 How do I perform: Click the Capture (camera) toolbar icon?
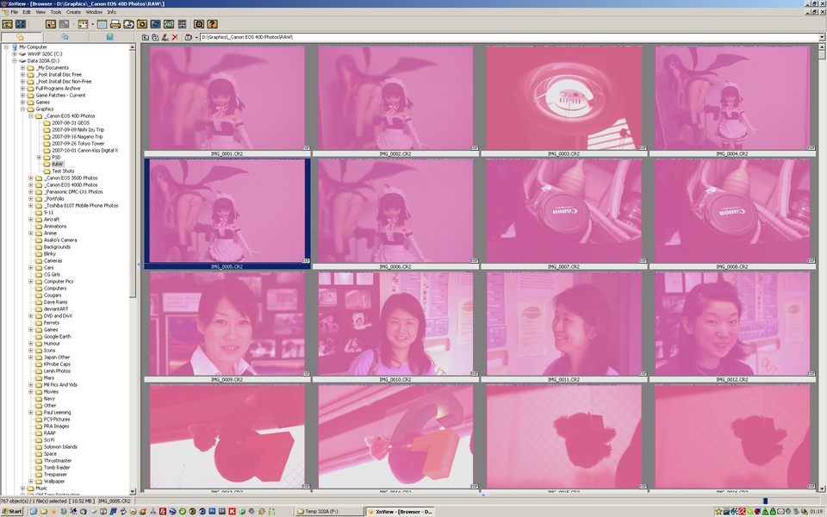(142, 24)
